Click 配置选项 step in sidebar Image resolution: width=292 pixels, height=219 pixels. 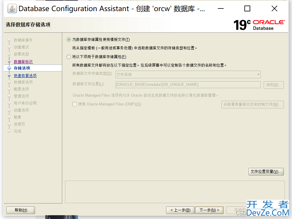(x=21, y=89)
